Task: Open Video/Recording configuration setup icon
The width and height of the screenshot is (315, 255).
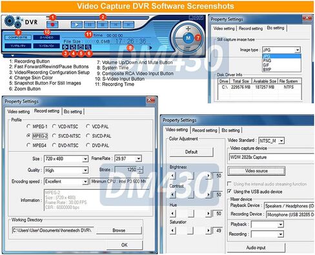Action: (x=65, y=47)
